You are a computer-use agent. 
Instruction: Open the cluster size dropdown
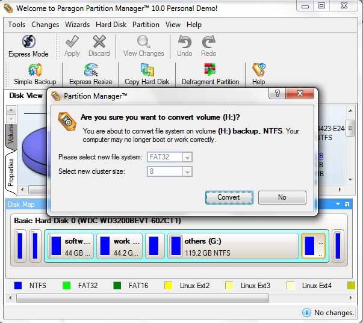pos(187,171)
